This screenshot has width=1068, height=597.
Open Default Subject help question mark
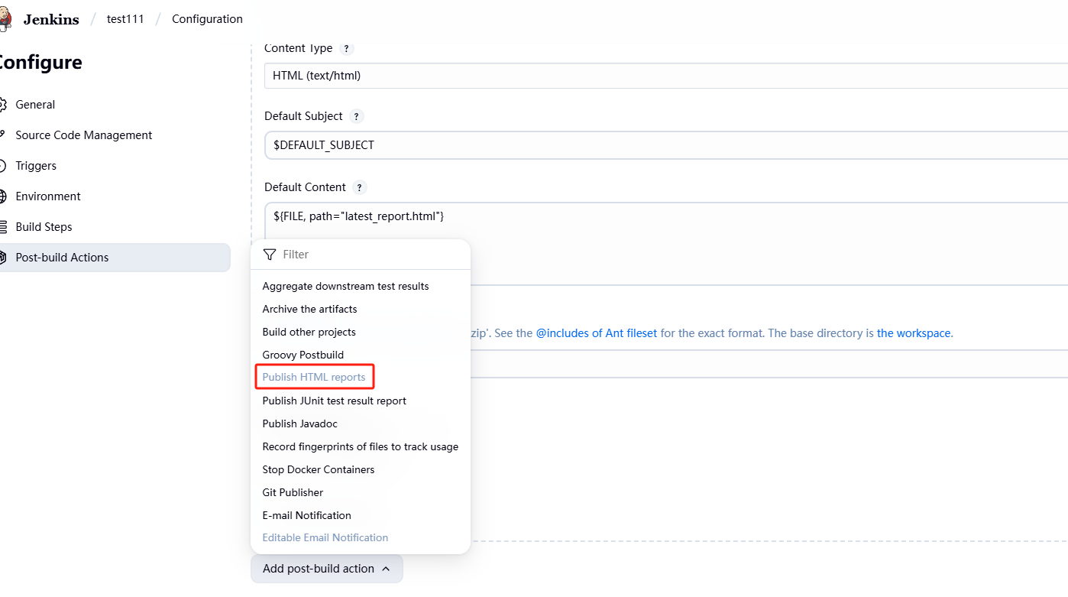pos(357,117)
